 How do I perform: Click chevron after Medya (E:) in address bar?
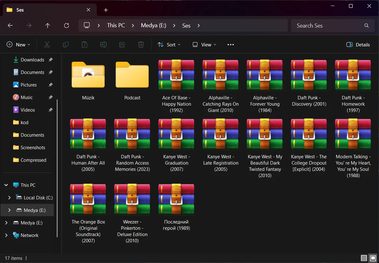coord(174,26)
